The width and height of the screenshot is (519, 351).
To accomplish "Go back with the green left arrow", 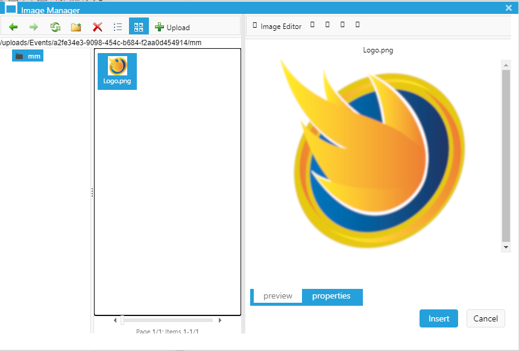I will click(13, 27).
